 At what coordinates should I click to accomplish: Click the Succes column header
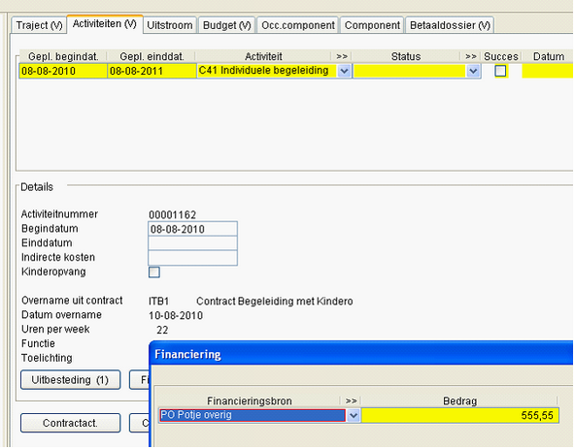pyautogui.click(x=501, y=56)
